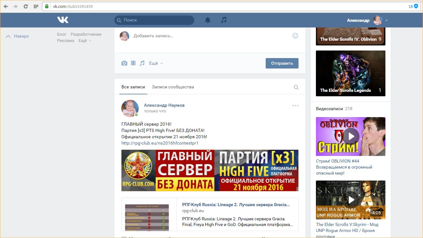Click the VK search field
The width and height of the screenshot is (423, 238).
pos(154,20)
